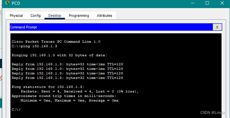
Task: Minimize the PC0 window
Action: (193, 3)
